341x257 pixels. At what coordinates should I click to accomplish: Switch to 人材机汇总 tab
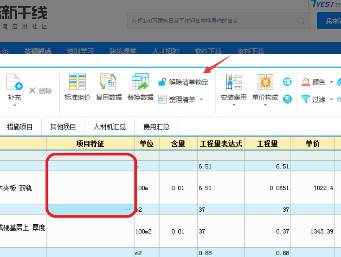point(110,127)
